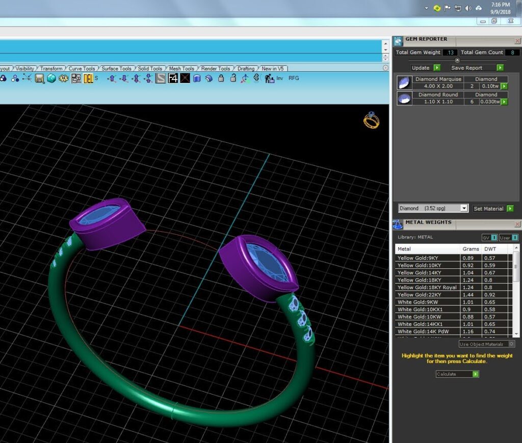Click the metal list scroll-down arrow
Viewport: 522px width, 443px height.
pos(516,334)
